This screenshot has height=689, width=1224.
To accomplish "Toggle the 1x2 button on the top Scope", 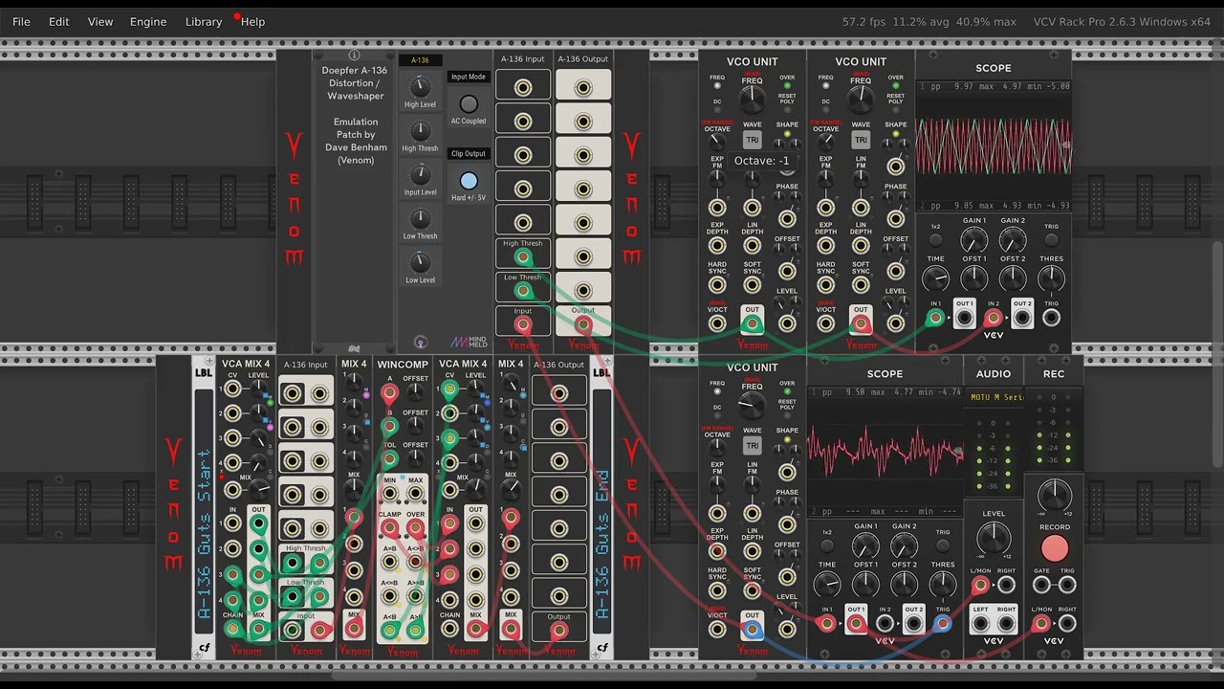I will pos(935,239).
